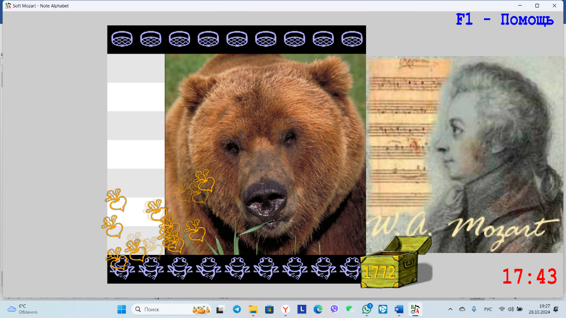
Task: Open Yandex Browser from the taskbar
Action: 285,310
